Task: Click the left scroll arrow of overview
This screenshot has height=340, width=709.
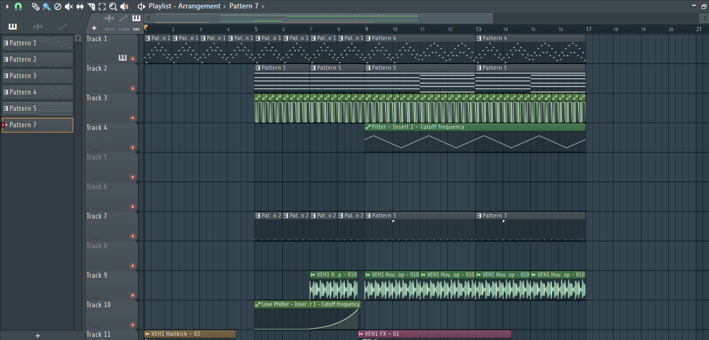Action: 149,18
